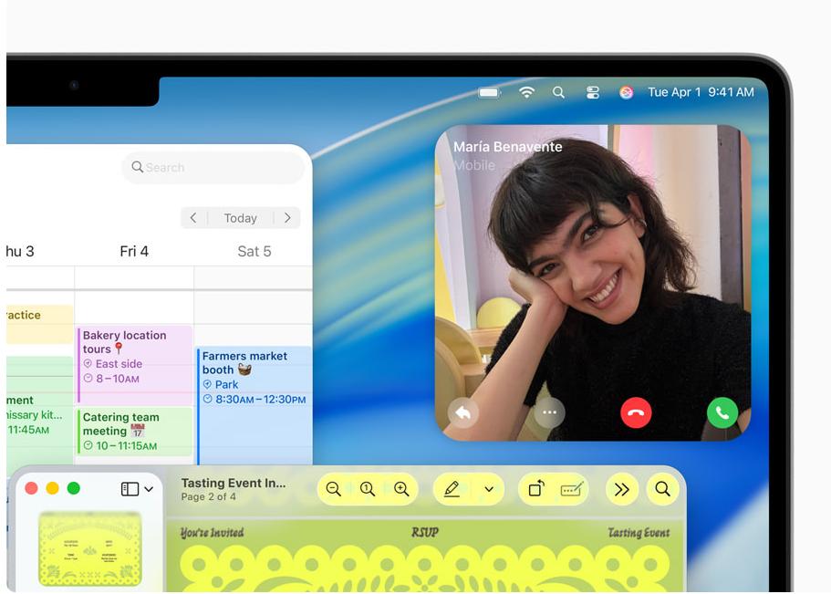Click the Park location text
Image resolution: width=831 pixels, height=594 pixels.
tap(226, 384)
